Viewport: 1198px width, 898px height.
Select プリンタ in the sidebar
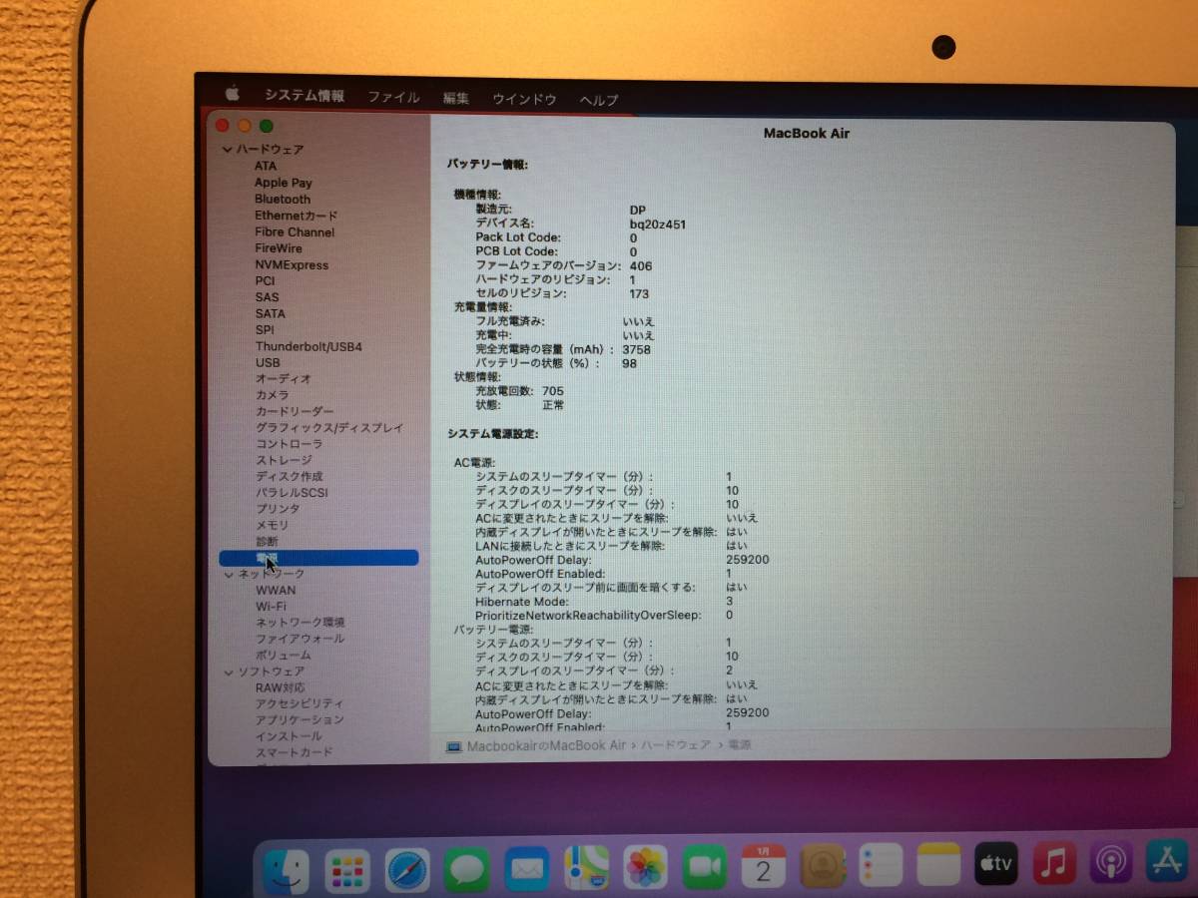coord(278,509)
